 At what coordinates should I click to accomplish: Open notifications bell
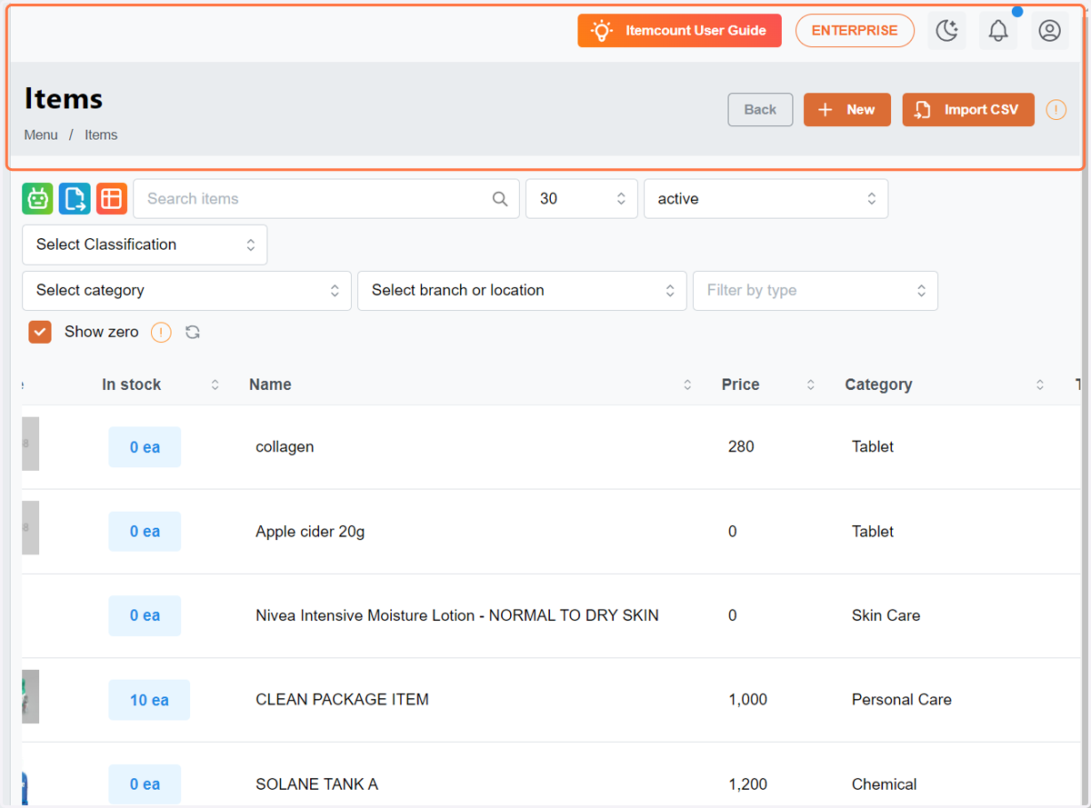coord(998,31)
